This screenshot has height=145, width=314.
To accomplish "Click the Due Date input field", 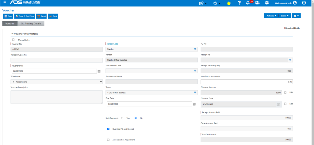I will click(150, 104).
